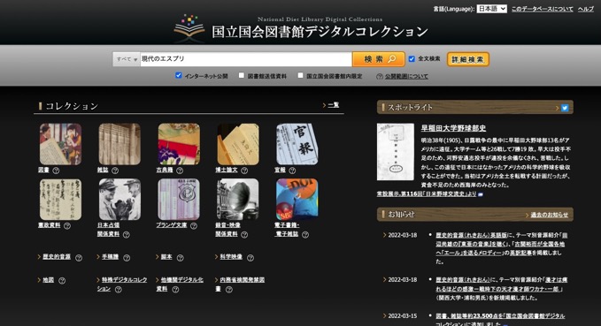Screen dimensions: 601x326
Task: Open the 公開範囲について link
Action: coord(406,77)
